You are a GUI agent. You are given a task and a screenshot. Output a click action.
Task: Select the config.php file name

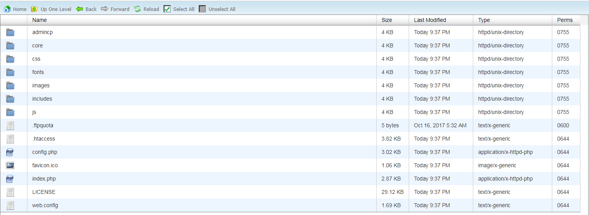45,152
